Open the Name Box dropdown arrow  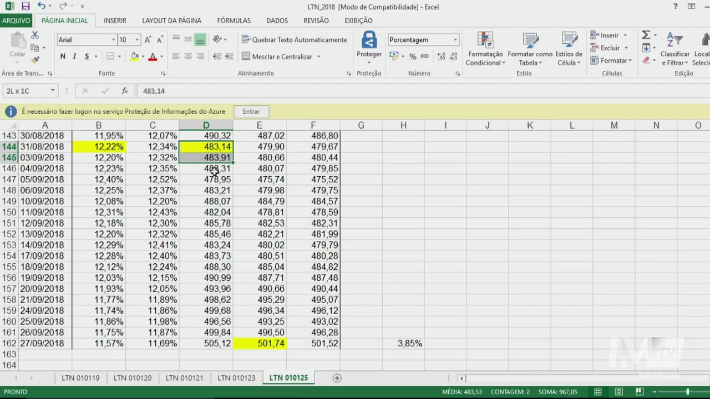coord(53,91)
